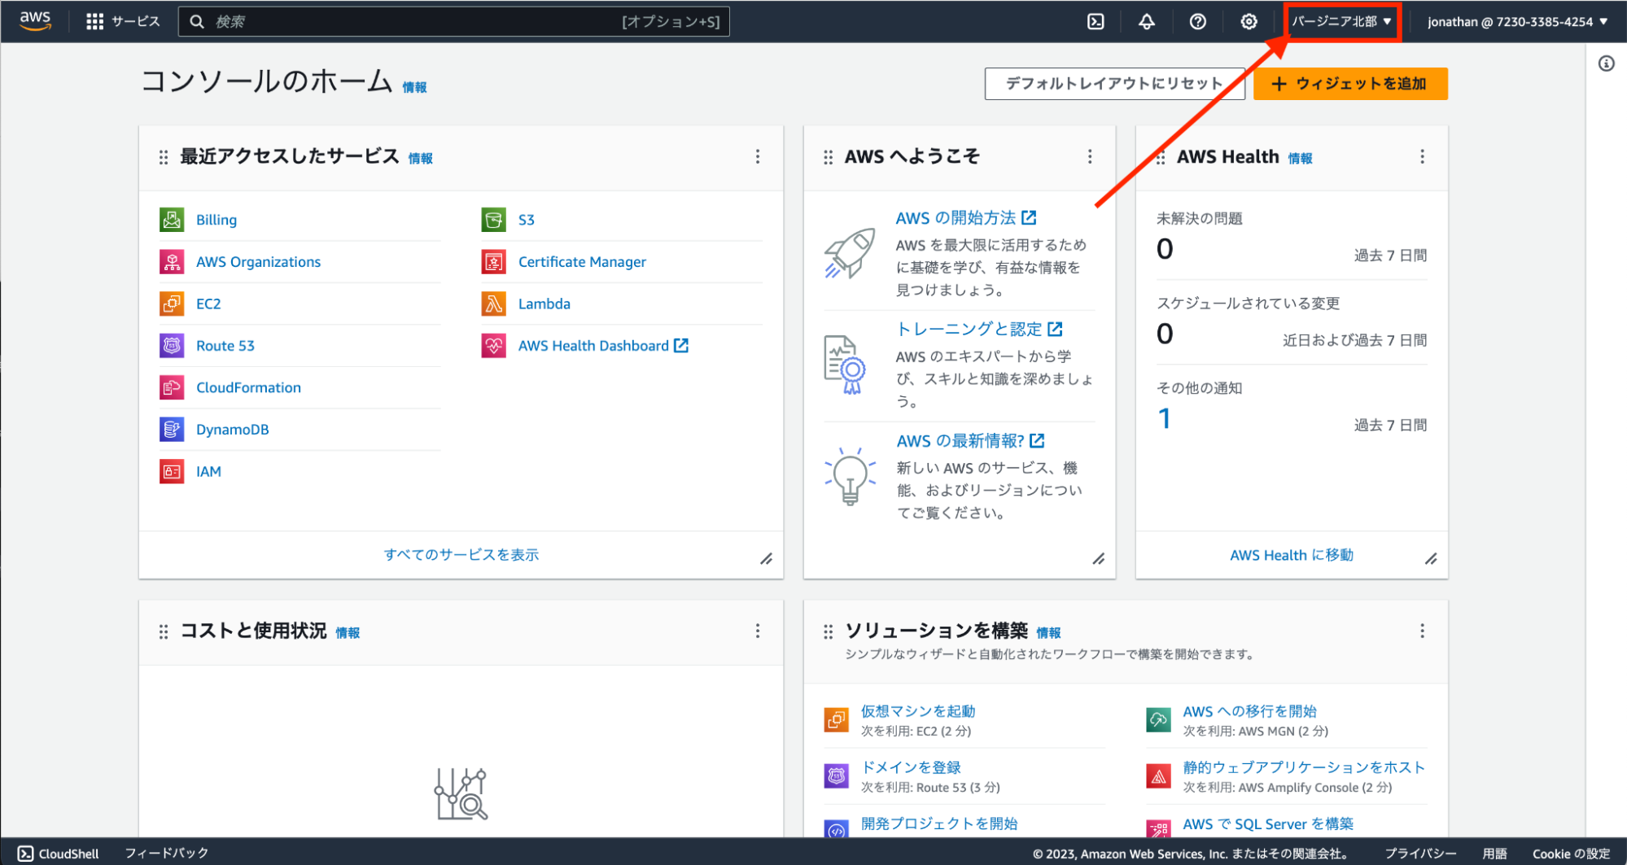The width and height of the screenshot is (1627, 865).
Task: Open the Route 53 link
Action: [225, 345]
